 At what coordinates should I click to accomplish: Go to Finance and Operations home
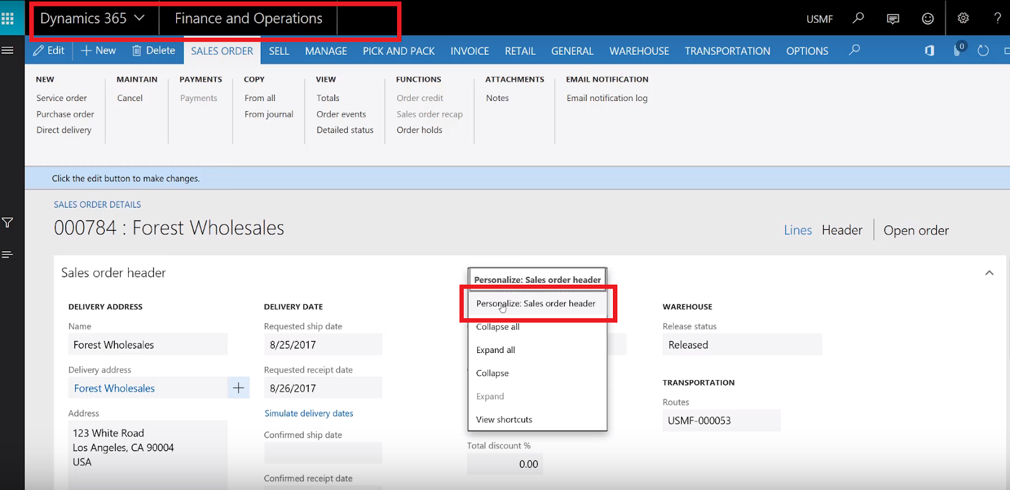coord(249,18)
